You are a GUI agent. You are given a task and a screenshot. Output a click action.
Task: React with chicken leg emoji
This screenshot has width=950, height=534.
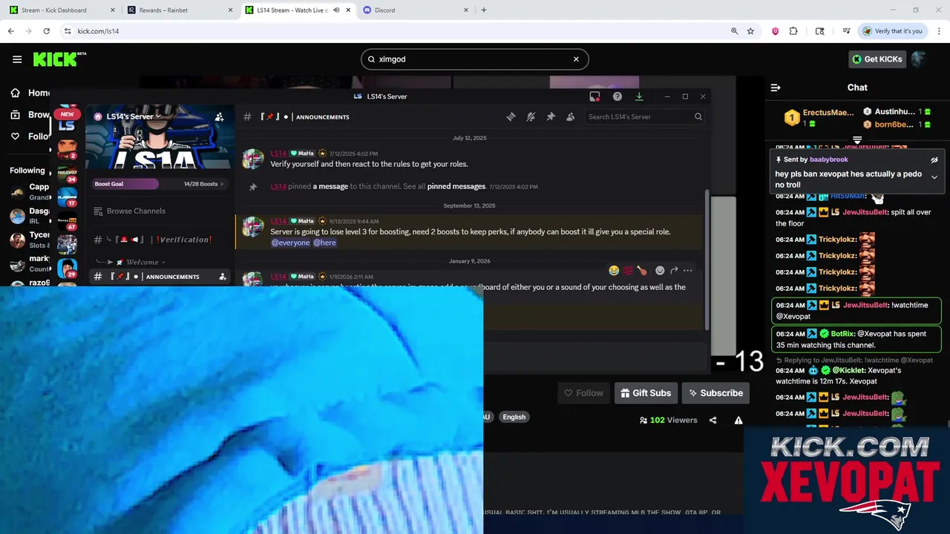click(x=642, y=271)
